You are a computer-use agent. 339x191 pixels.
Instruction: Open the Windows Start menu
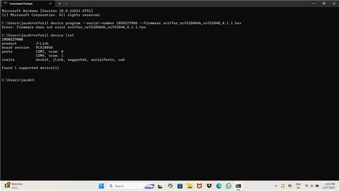point(101,186)
